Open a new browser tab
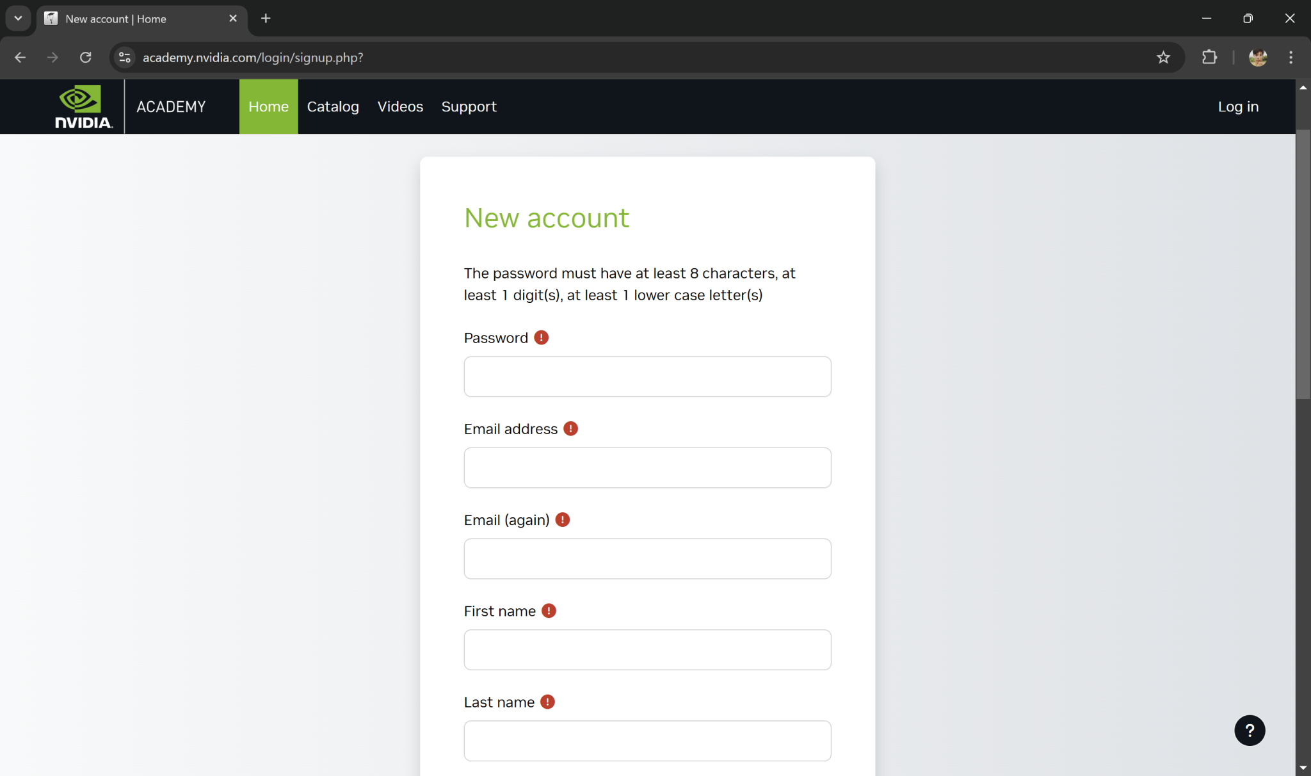1311x776 pixels. 266,19
